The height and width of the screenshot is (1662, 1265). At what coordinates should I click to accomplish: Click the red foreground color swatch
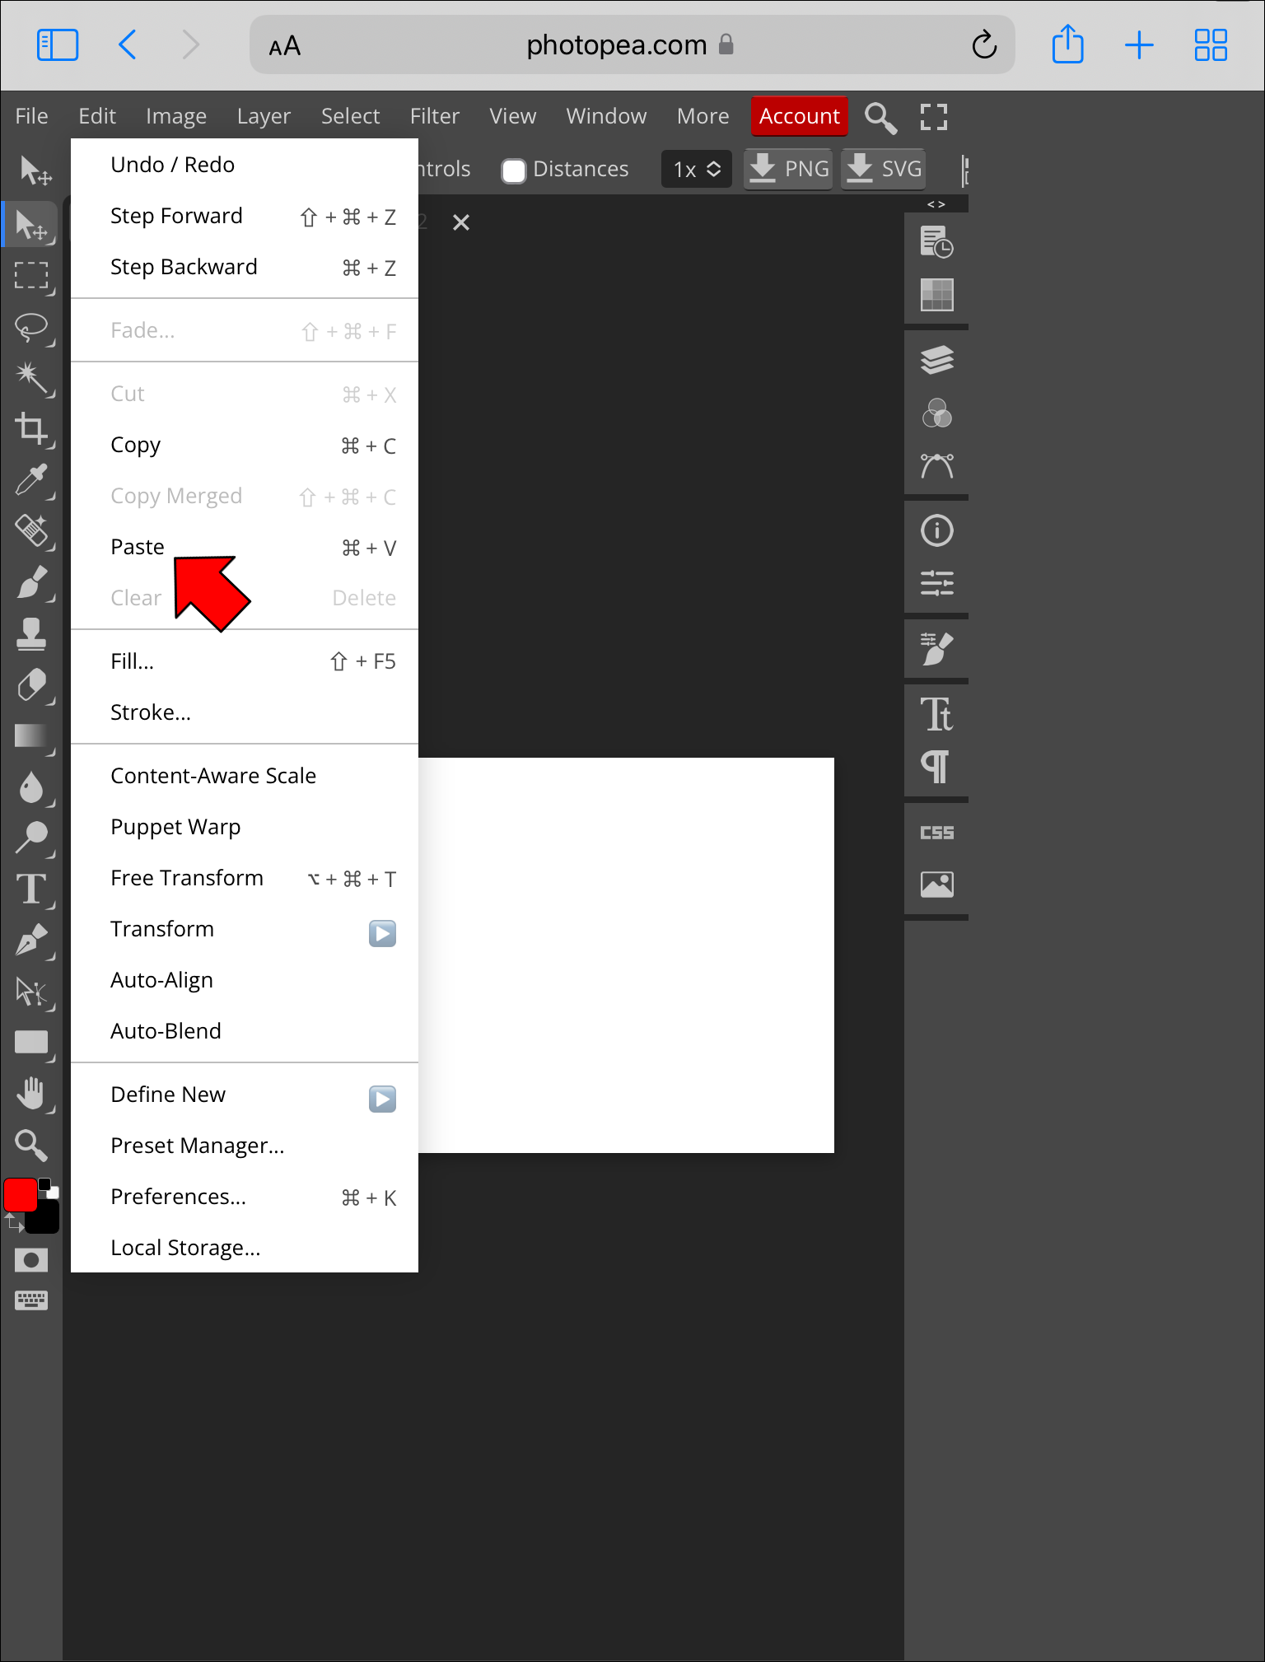(21, 1195)
